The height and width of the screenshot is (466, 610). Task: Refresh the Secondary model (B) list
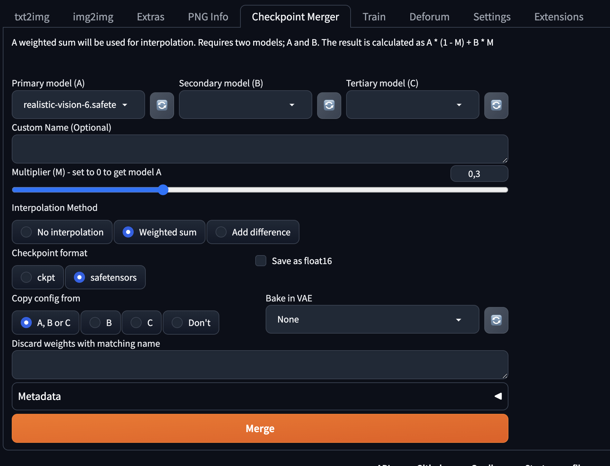coord(329,105)
